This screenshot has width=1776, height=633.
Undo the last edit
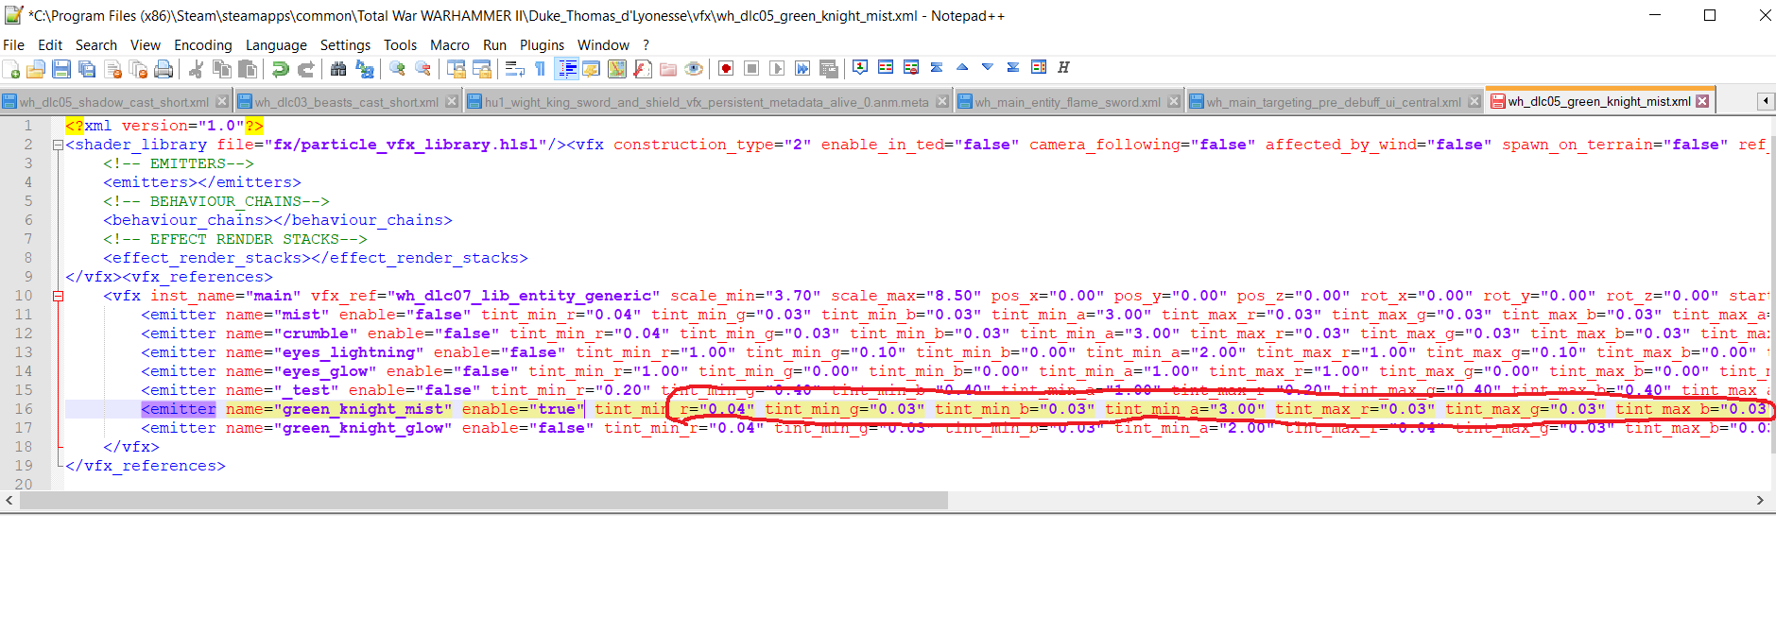[280, 68]
